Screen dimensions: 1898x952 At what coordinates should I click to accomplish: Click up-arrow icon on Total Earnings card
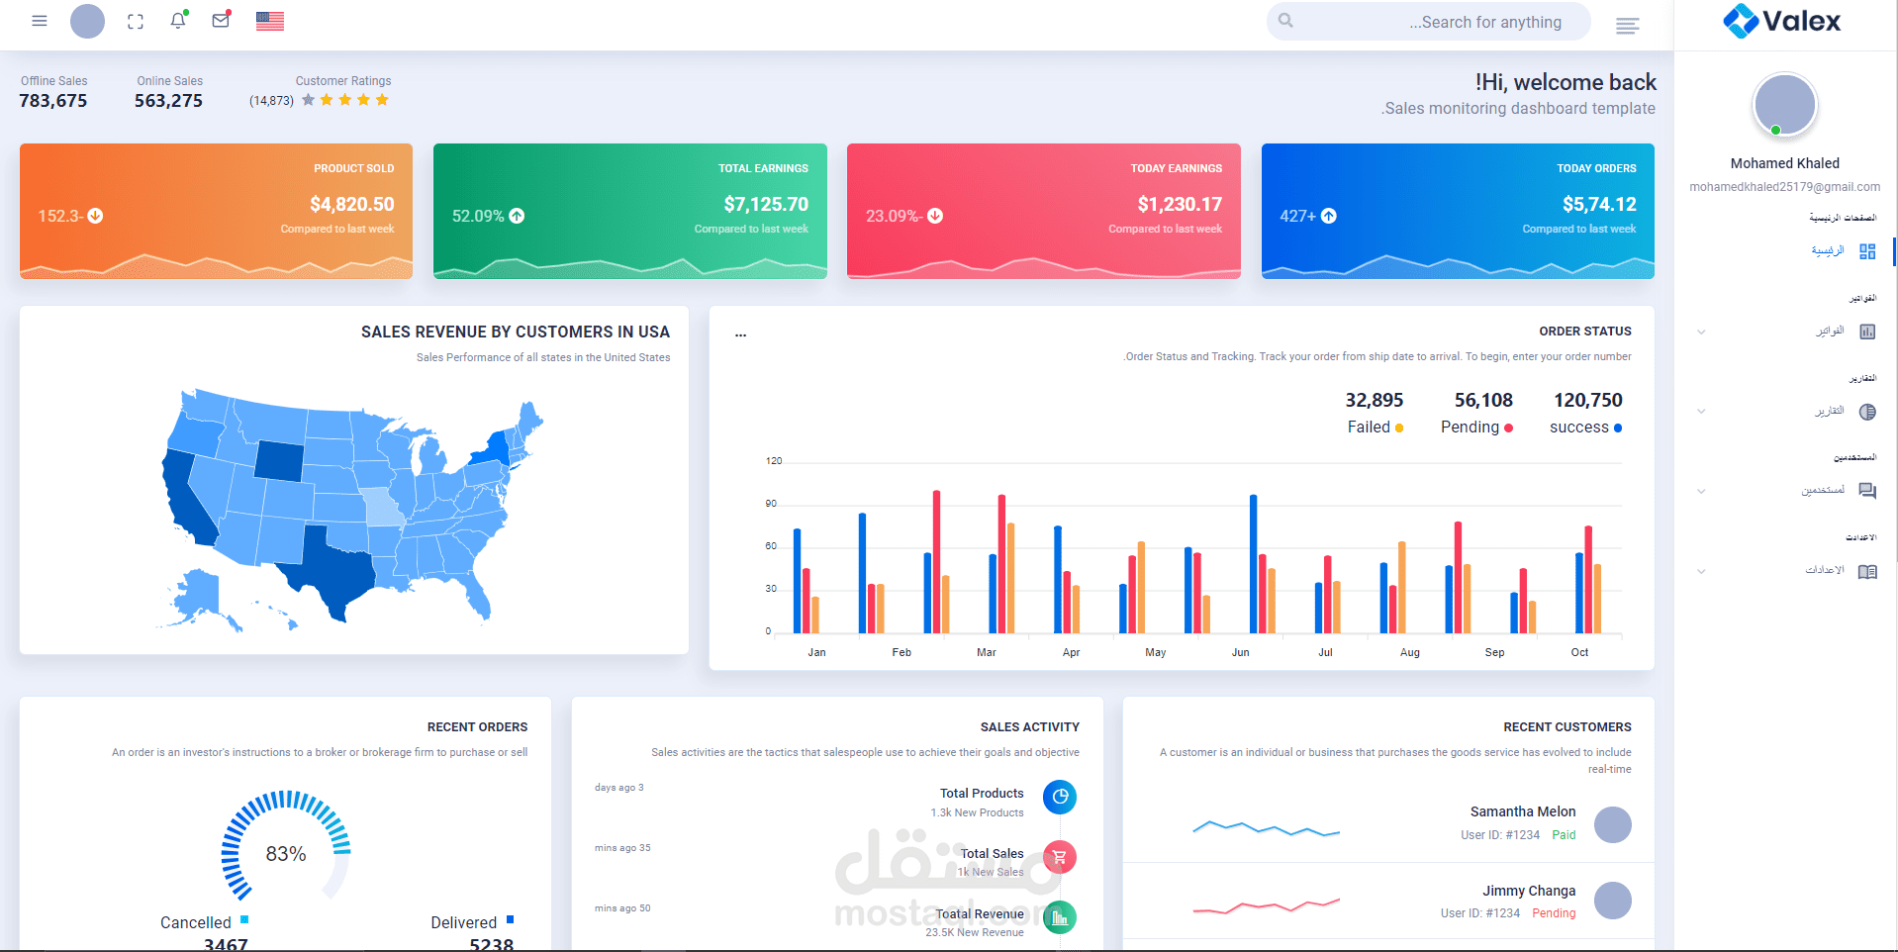click(x=517, y=216)
